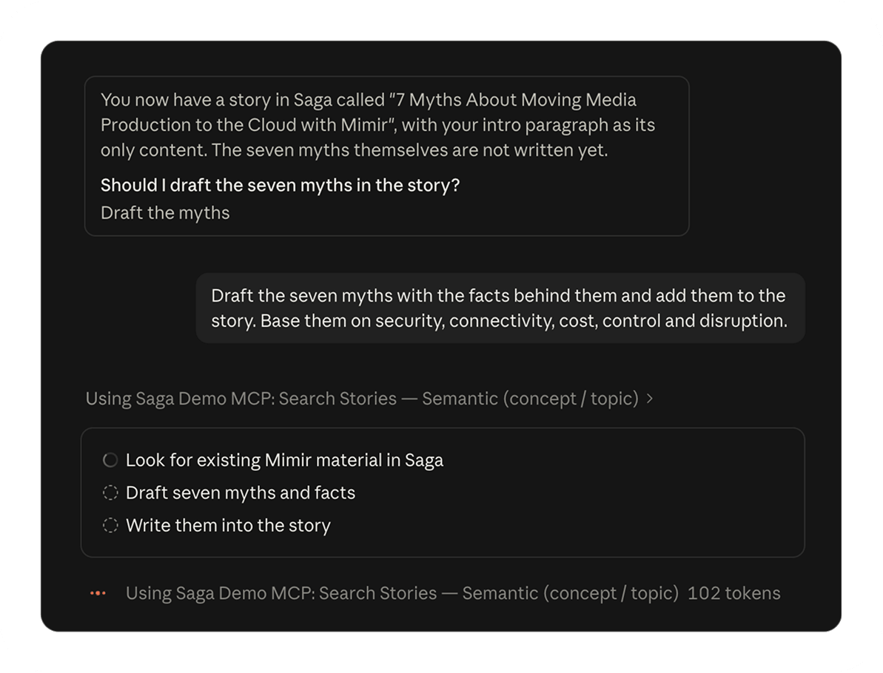Select the 'Look for existing Mimir material in Saga' step

(284, 460)
